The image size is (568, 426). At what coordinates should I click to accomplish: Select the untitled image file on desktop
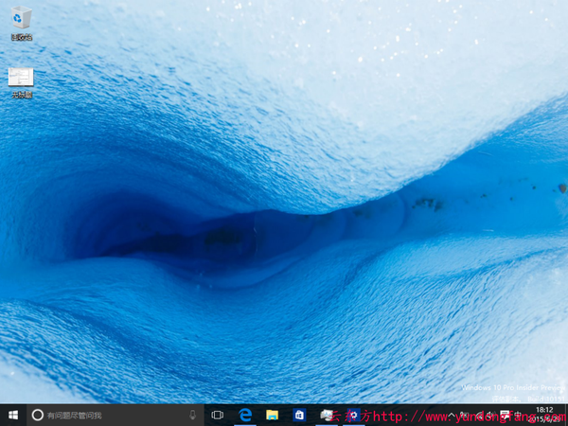[22, 82]
